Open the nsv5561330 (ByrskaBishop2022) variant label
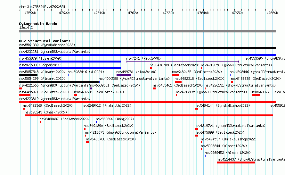The image size is (285, 175). coord(47,45)
